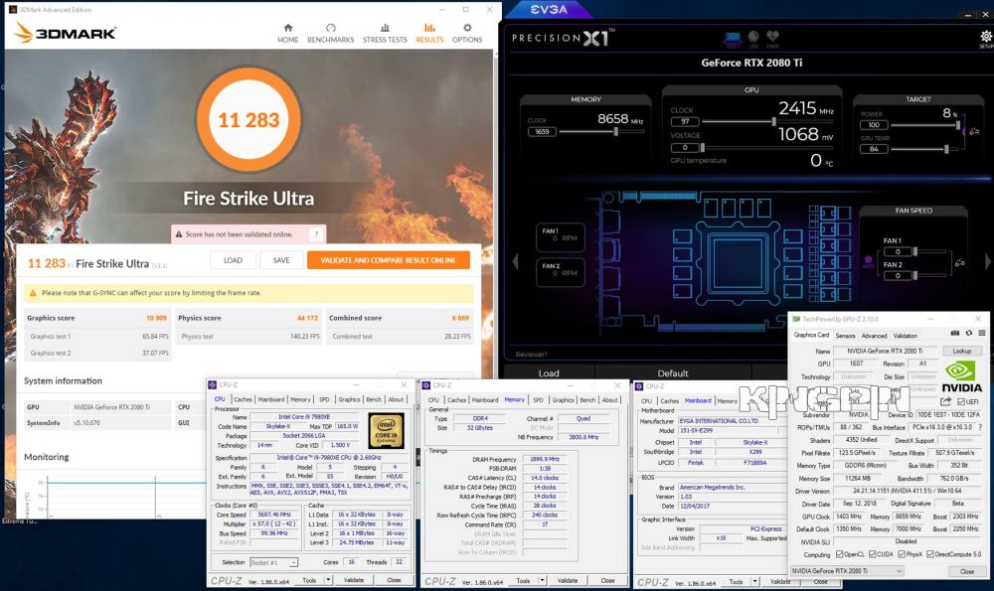Select the Benchmarks icon in 3DMark
Screen dimensions: 994x591
330,33
